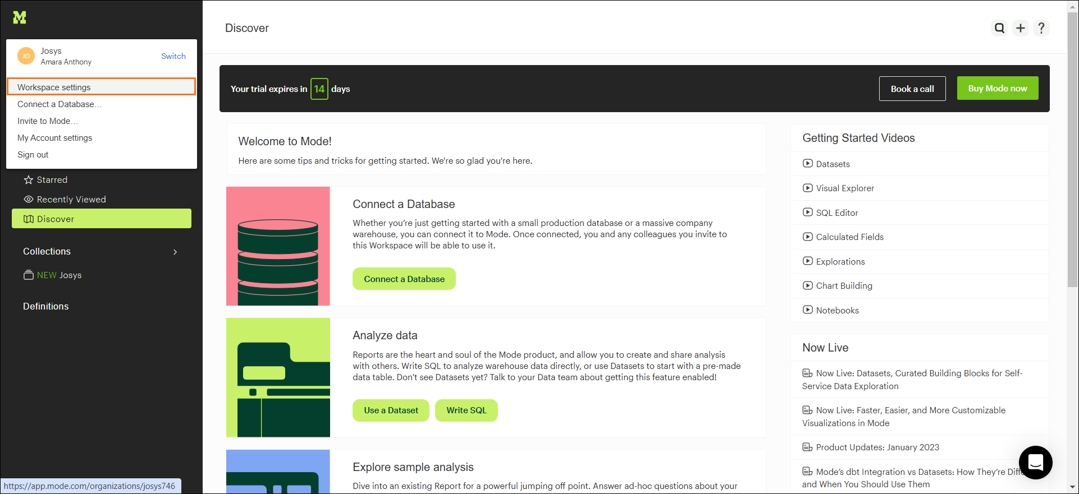Image resolution: width=1079 pixels, height=494 pixels.
Task: Click the page vertical scrollbar thumb
Action: [1073, 149]
